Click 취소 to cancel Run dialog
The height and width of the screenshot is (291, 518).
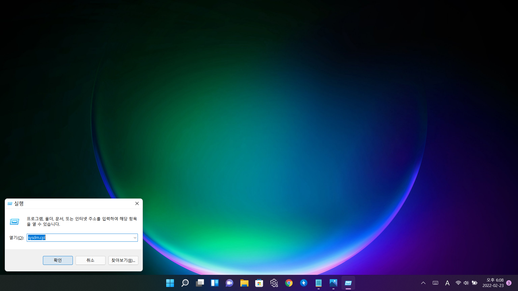pyautogui.click(x=90, y=260)
